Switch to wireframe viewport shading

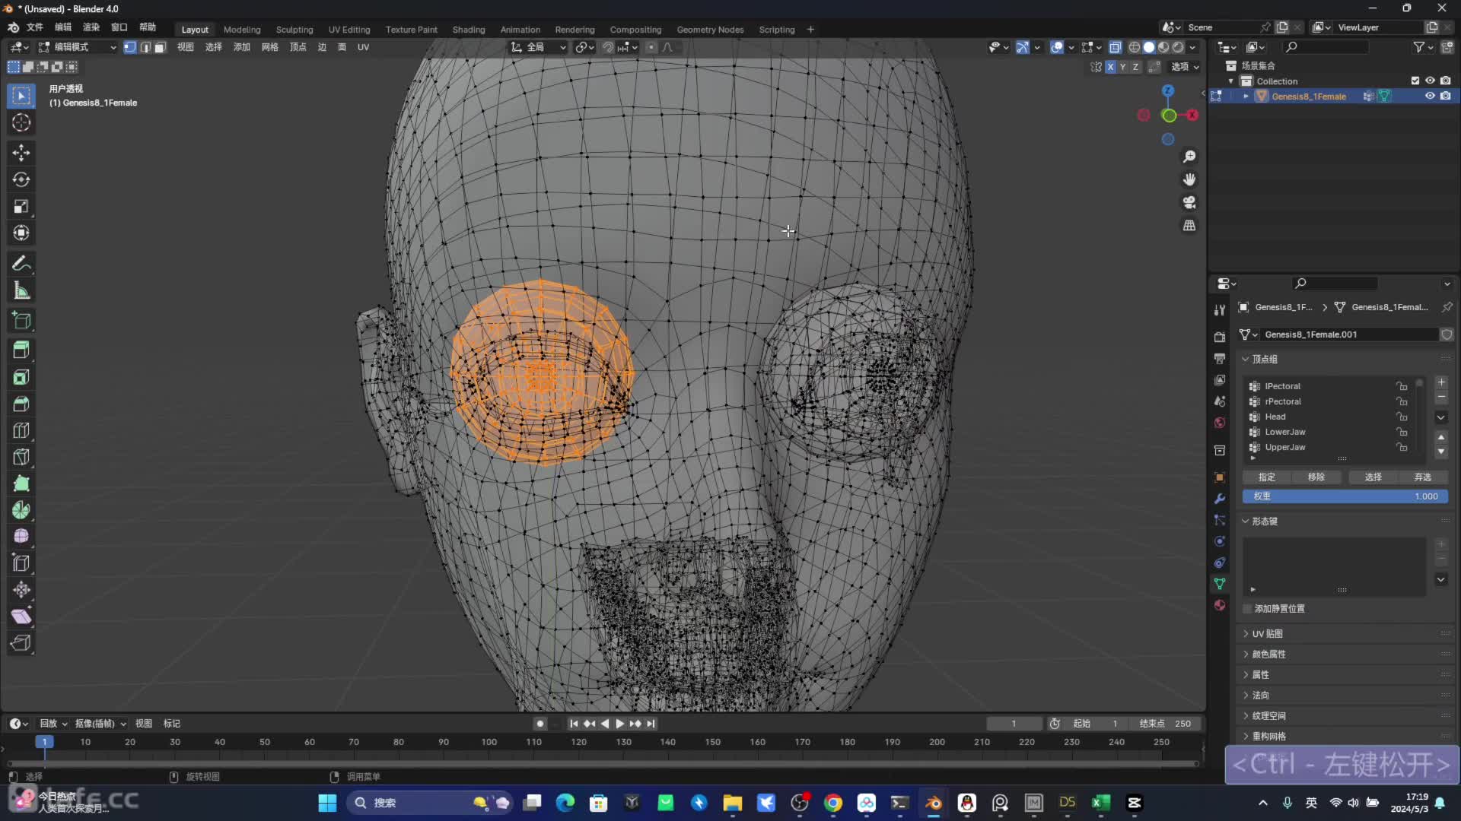[x=1135, y=47]
